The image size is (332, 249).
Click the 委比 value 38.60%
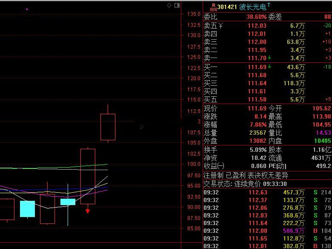click(x=256, y=17)
